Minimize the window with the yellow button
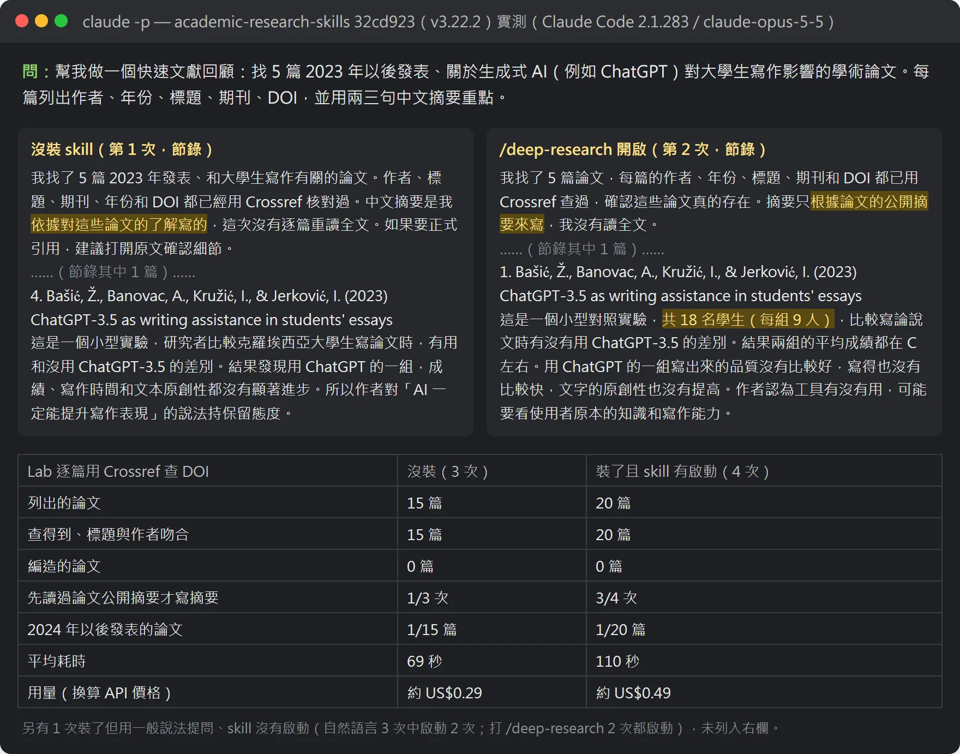The width and height of the screenshot is (960, 754). 41,21
